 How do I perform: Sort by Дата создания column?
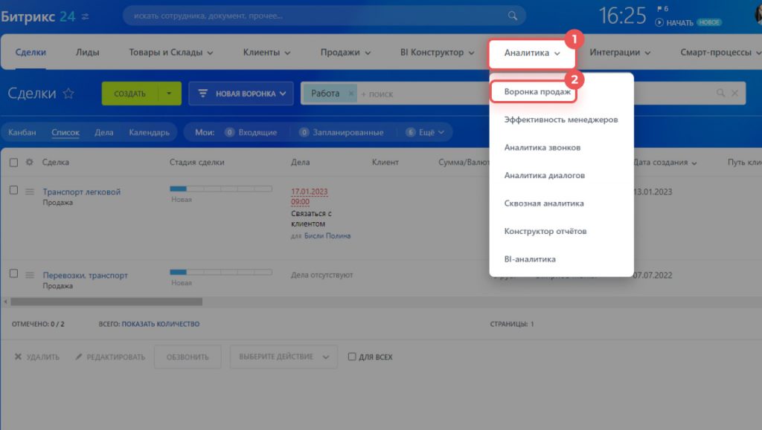[665, 163]
